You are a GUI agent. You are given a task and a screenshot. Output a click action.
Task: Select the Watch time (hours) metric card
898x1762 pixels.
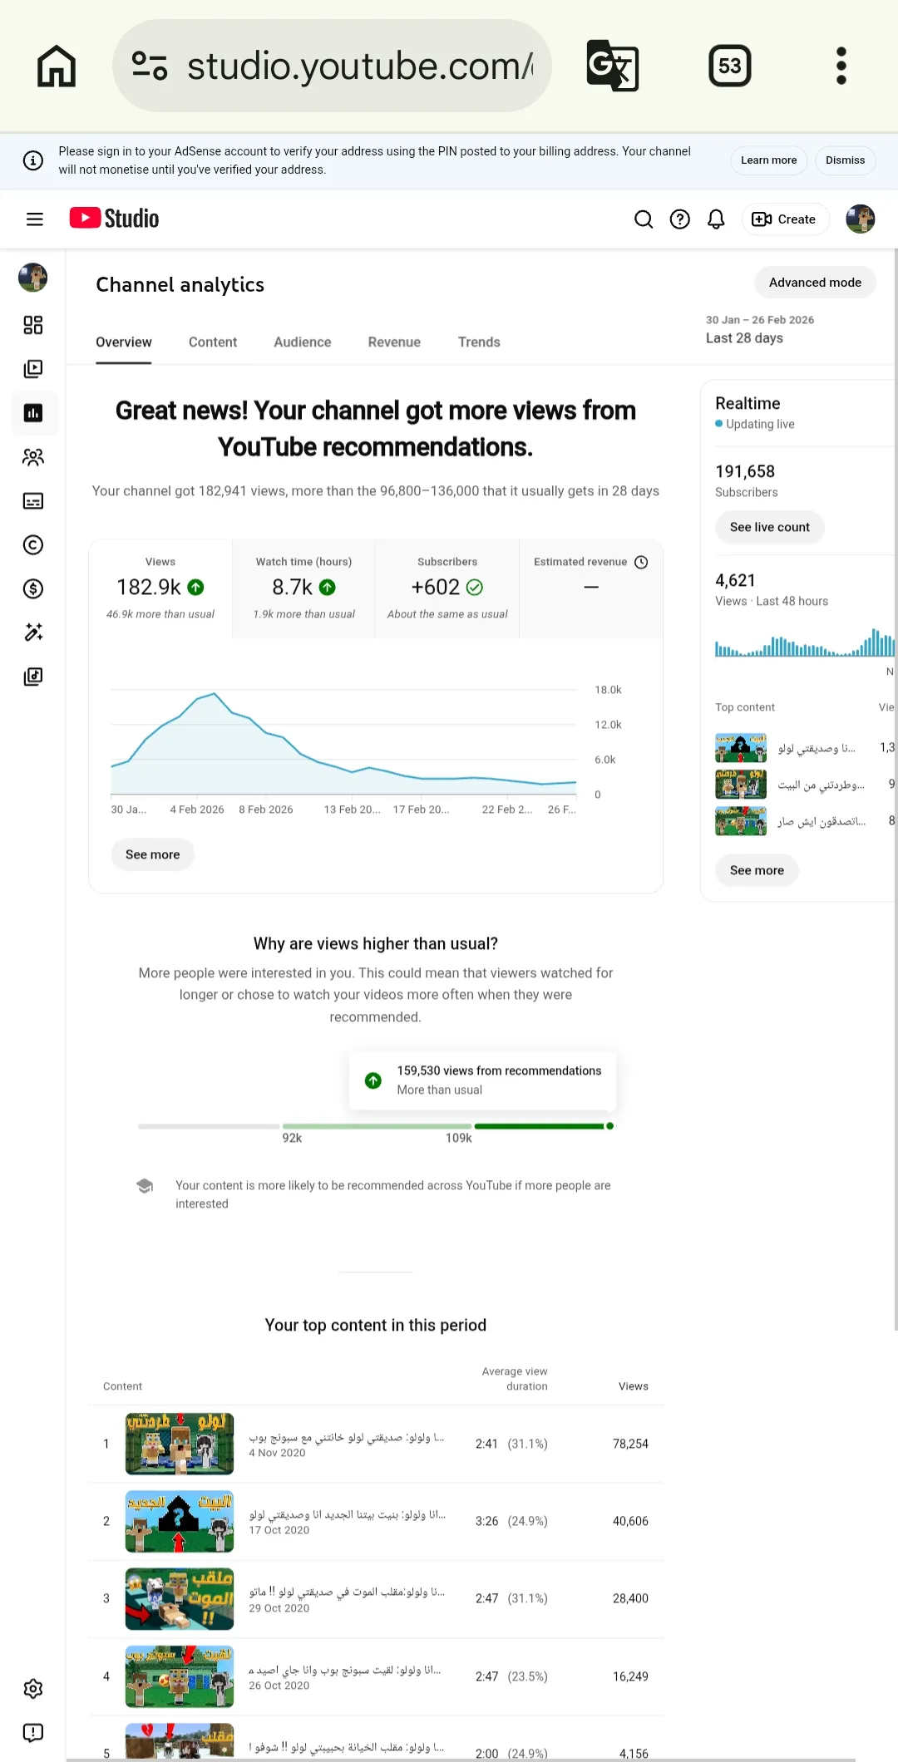304,588
